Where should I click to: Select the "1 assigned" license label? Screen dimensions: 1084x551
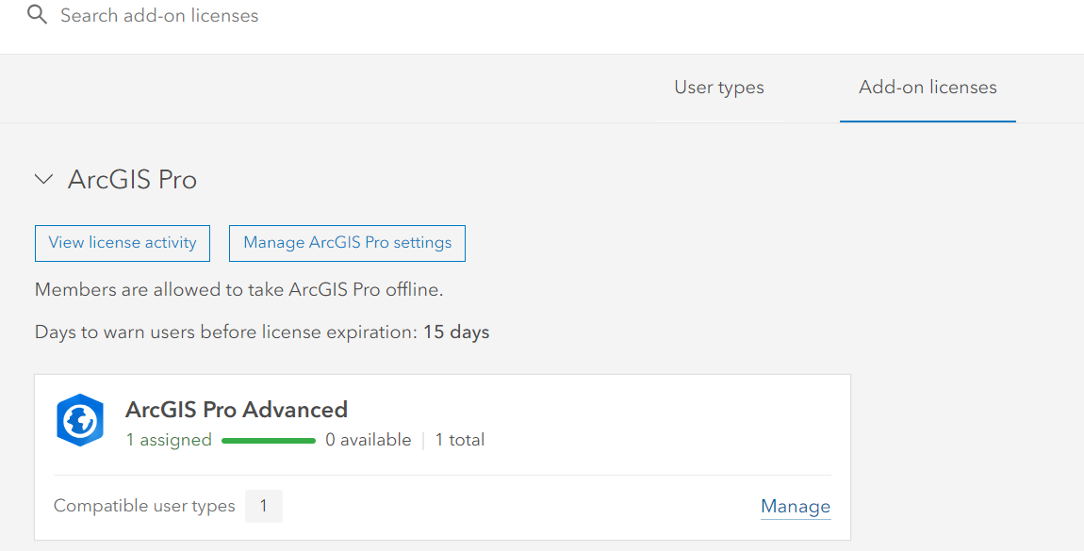[169, 439]
